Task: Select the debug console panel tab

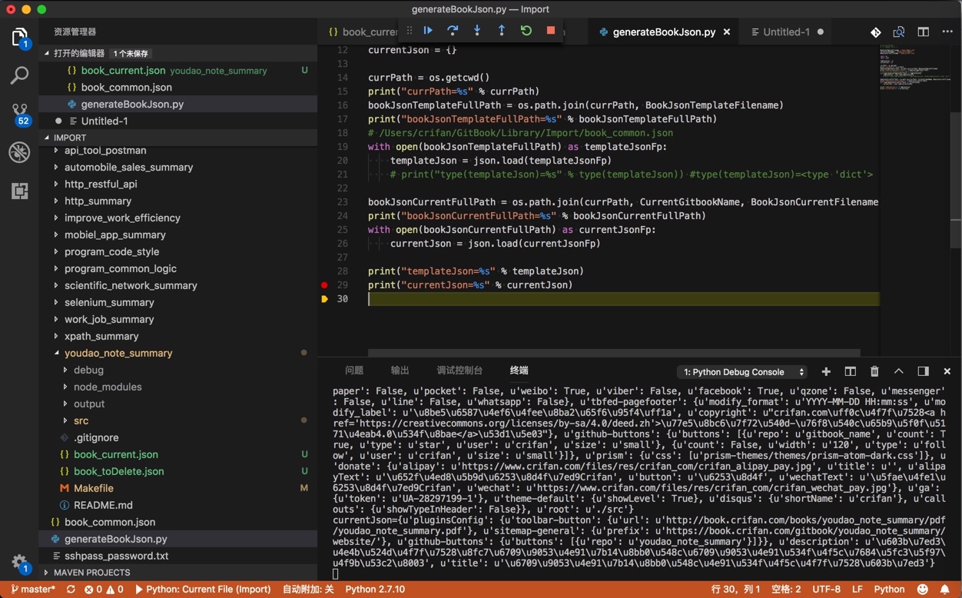Action: tap(459, 370)
